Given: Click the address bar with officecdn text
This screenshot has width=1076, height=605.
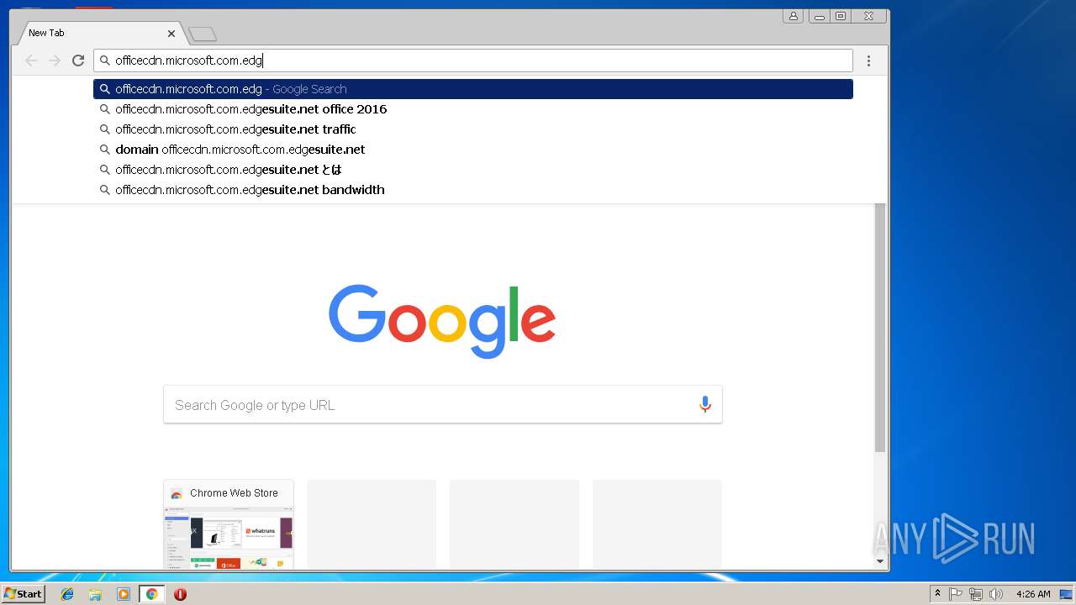Looking at the screenshot, I should tap(473, 60).
